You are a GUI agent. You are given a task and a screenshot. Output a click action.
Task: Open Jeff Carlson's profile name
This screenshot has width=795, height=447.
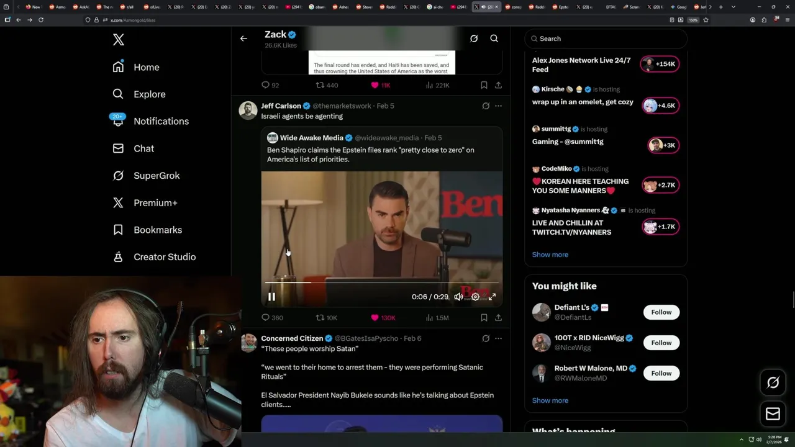tap(281, 106)
